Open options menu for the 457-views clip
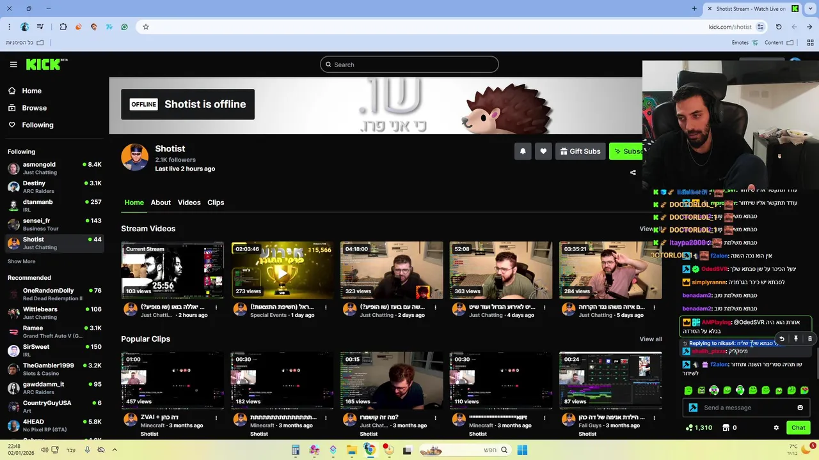This screenshot has width=819, height=460. 216,417
